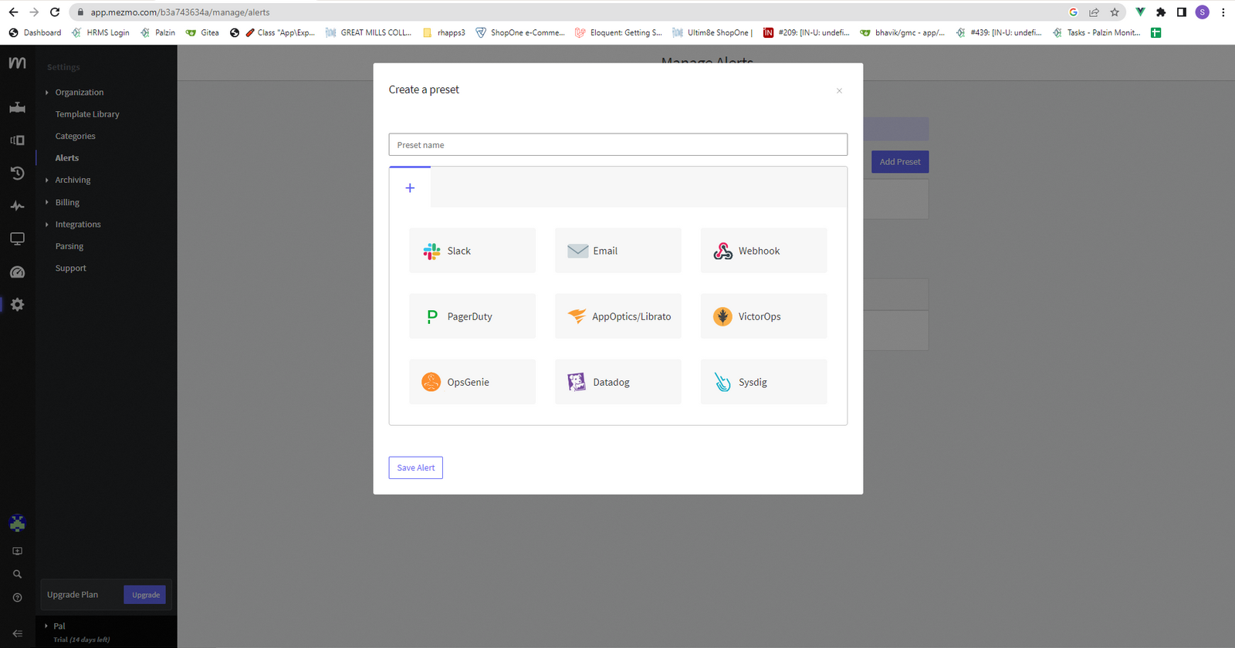The height and width of the screenshot is (648, 1235).
Task: Open Template Library in settings menu
Action: (x=87, y=114)
